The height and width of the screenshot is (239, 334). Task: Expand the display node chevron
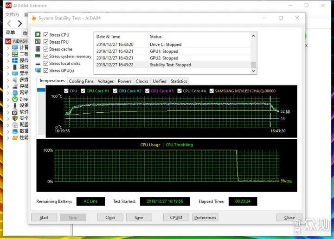point(8,74)
